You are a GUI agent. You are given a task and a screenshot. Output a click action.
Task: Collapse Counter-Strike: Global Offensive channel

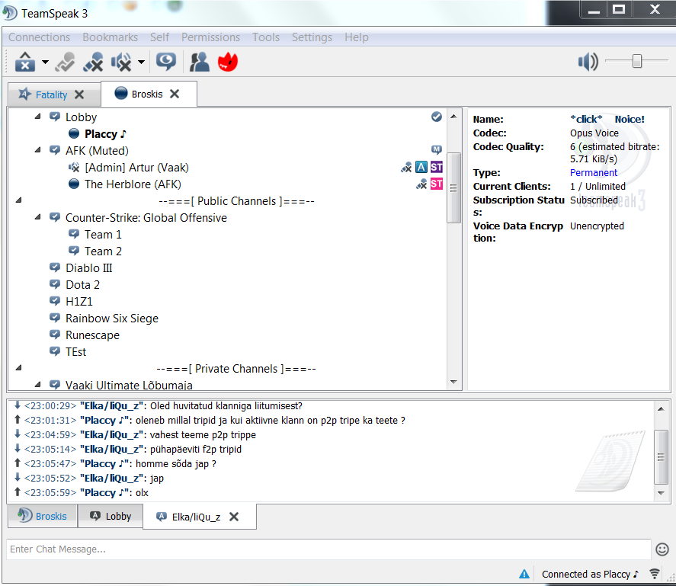coord(38,217)
